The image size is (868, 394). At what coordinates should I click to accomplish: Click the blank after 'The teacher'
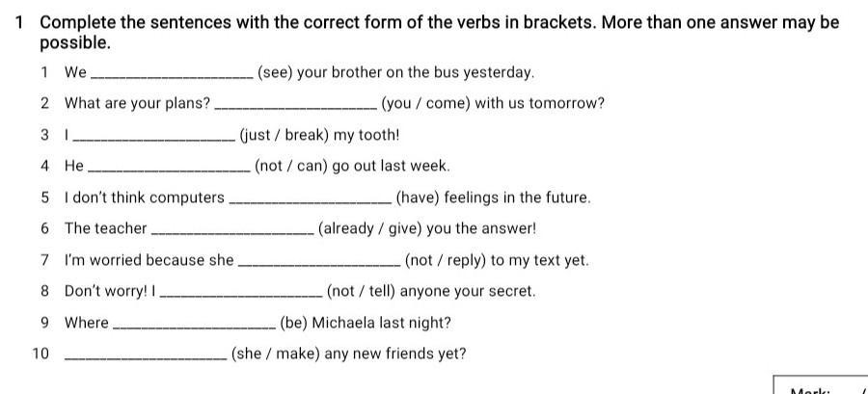click(x=232, y=233)
